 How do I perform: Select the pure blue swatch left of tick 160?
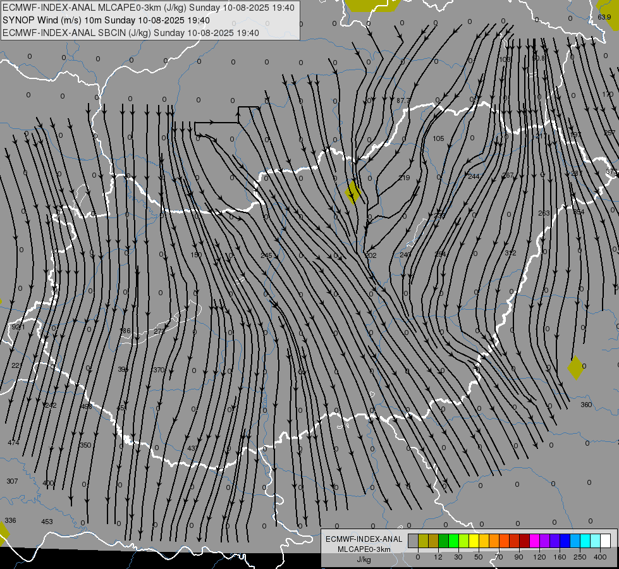click(x=565, y=541)
